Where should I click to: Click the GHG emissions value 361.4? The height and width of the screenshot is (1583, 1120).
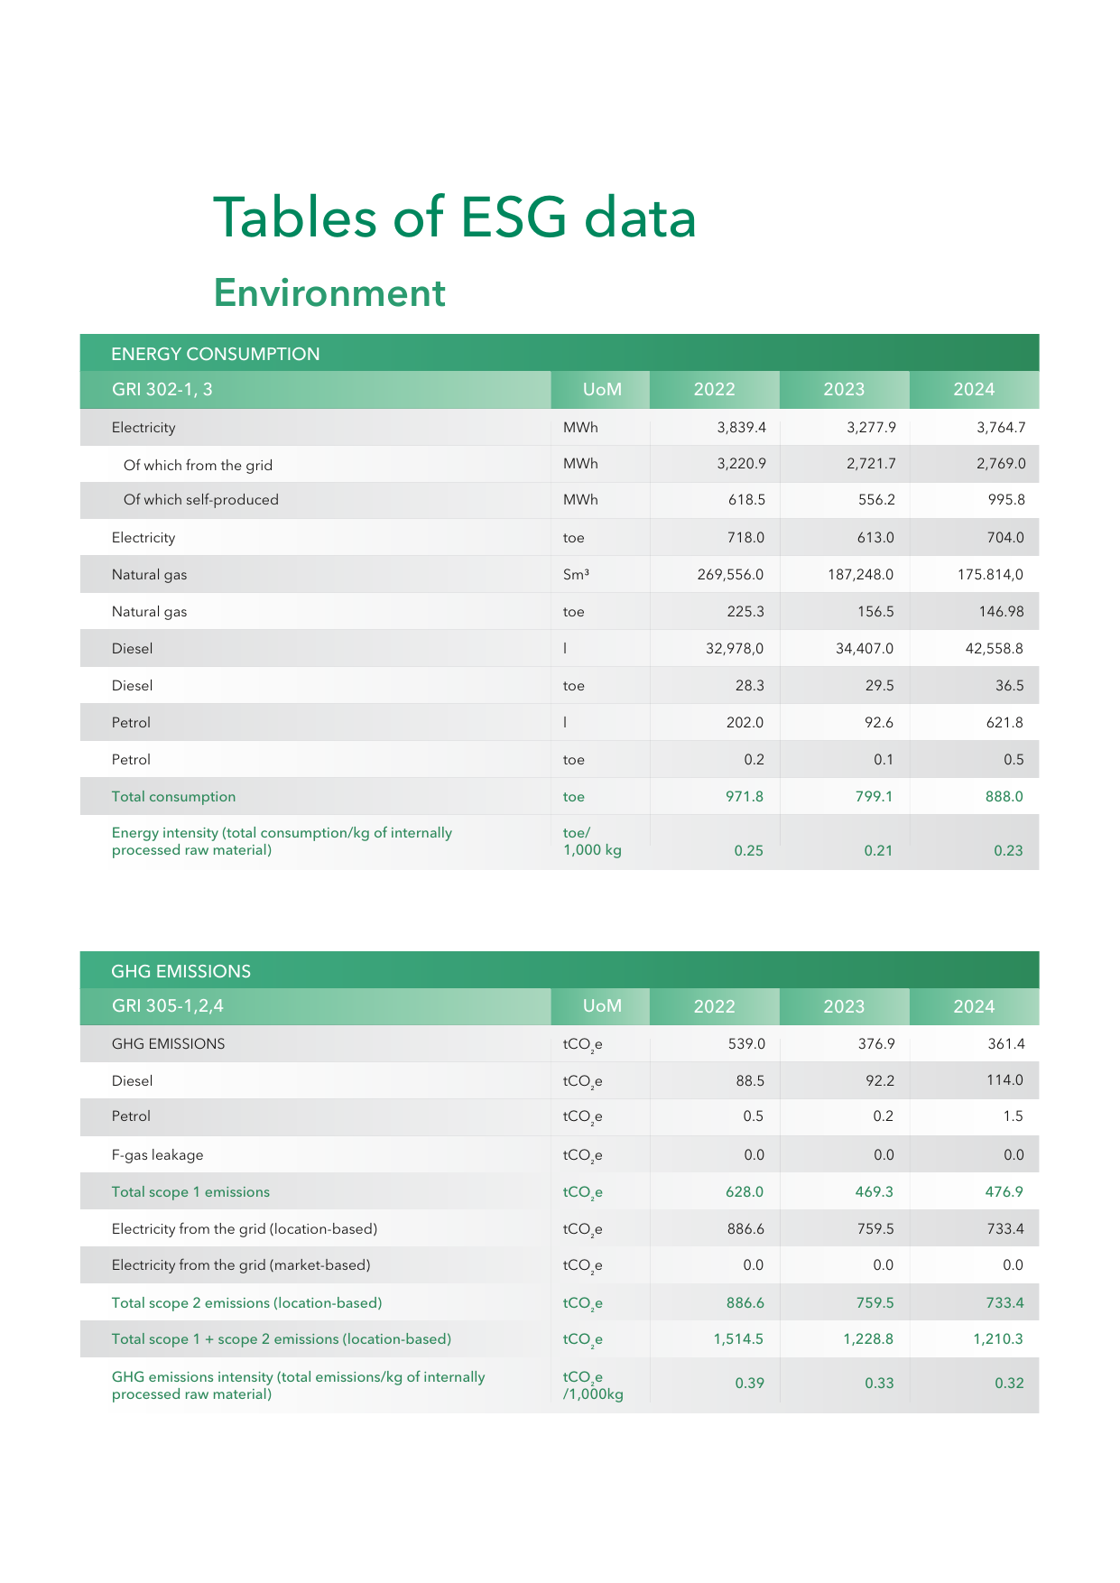(x=1006, y=1043)
